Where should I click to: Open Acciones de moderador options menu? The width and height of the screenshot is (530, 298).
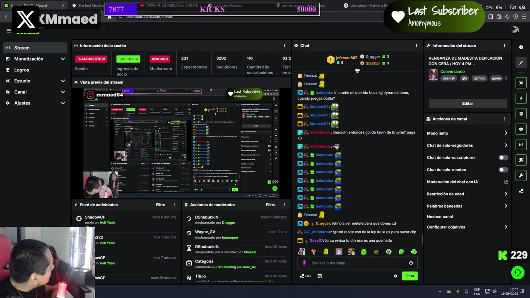pyautogui.click(x=284, y=205)
